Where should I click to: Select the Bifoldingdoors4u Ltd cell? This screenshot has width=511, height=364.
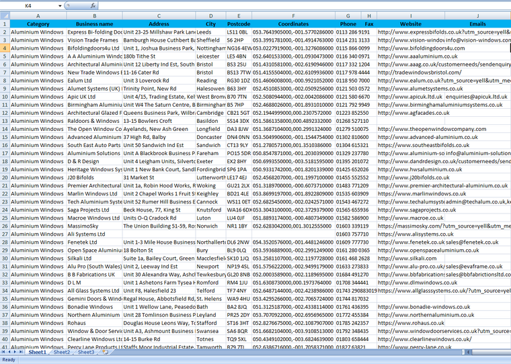pyautogui.click(x=95, y=48)
